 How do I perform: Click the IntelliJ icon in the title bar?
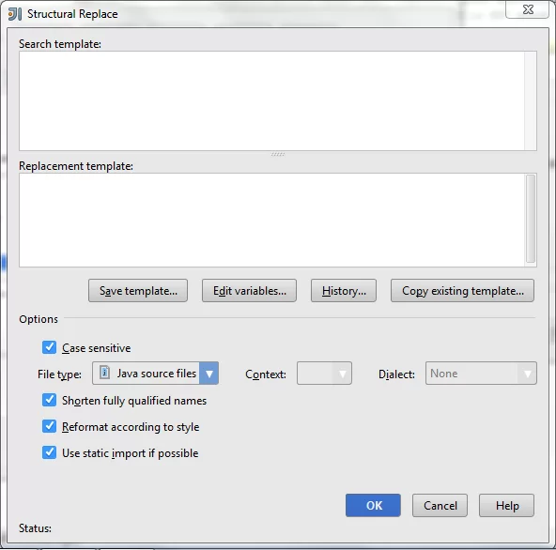click(15, 14)
